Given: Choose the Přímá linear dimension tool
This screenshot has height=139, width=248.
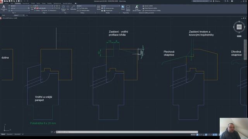Looking at the screenshot, I should [x=37, y=10].
